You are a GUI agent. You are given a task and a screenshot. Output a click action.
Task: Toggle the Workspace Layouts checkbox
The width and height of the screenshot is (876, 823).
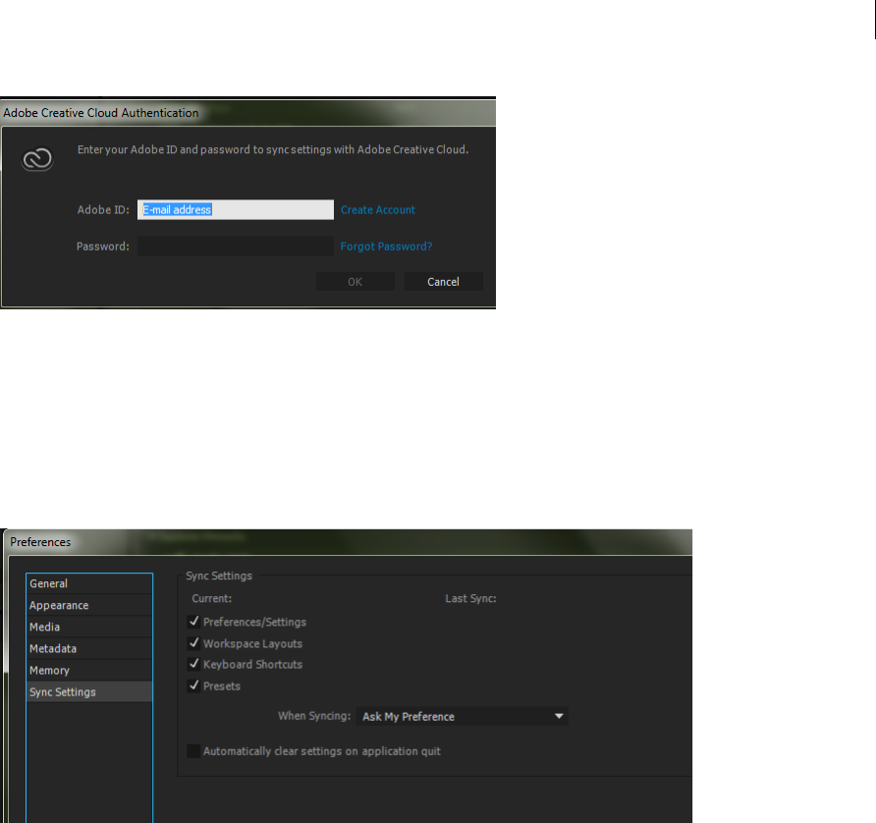[x=193, y=643]
